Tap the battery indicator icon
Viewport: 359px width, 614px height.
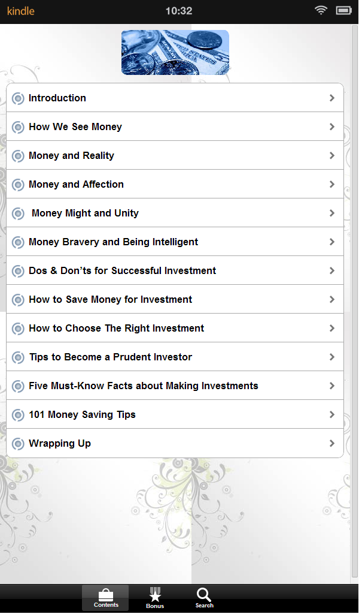(343, 10)
